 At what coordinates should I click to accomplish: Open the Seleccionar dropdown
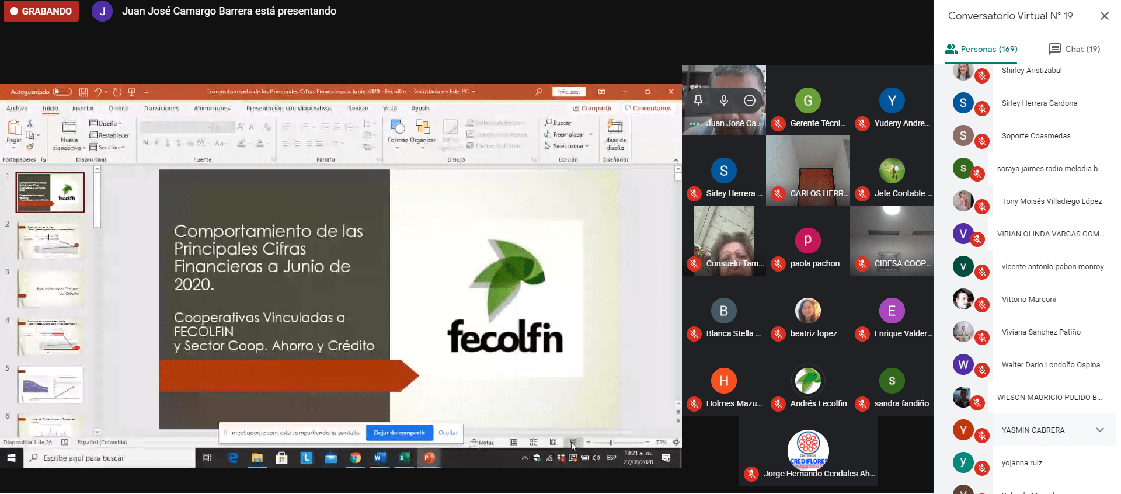pos(567,146)
